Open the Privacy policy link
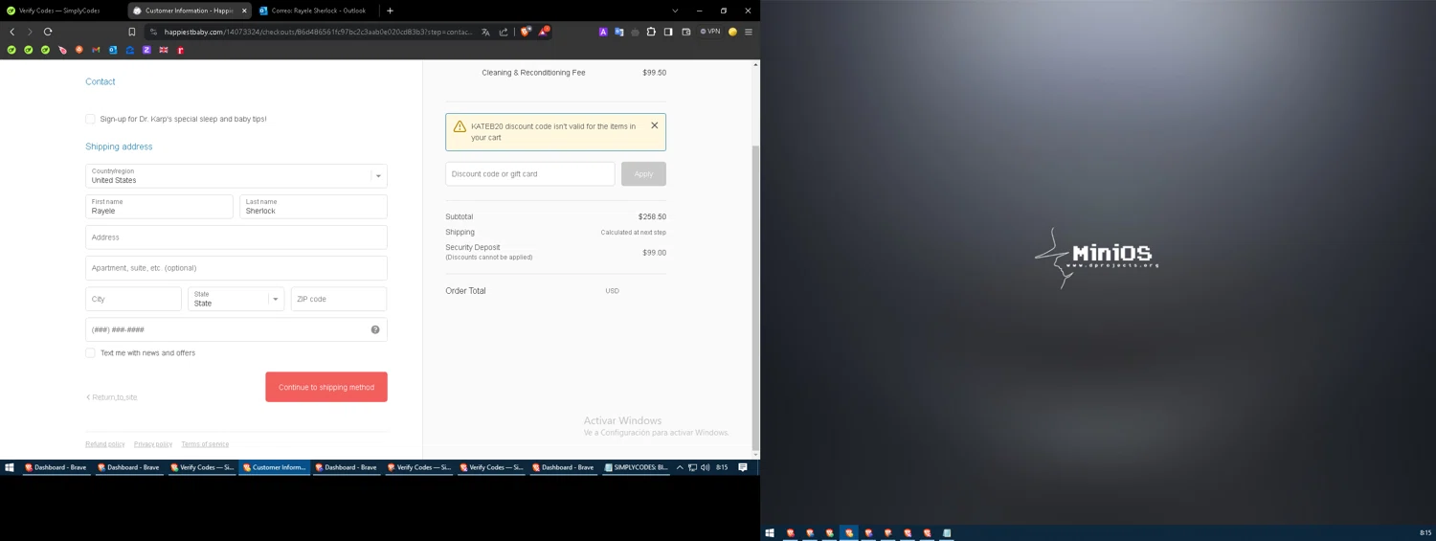Viewport: 1436px width, 541px height. point(153,444)
